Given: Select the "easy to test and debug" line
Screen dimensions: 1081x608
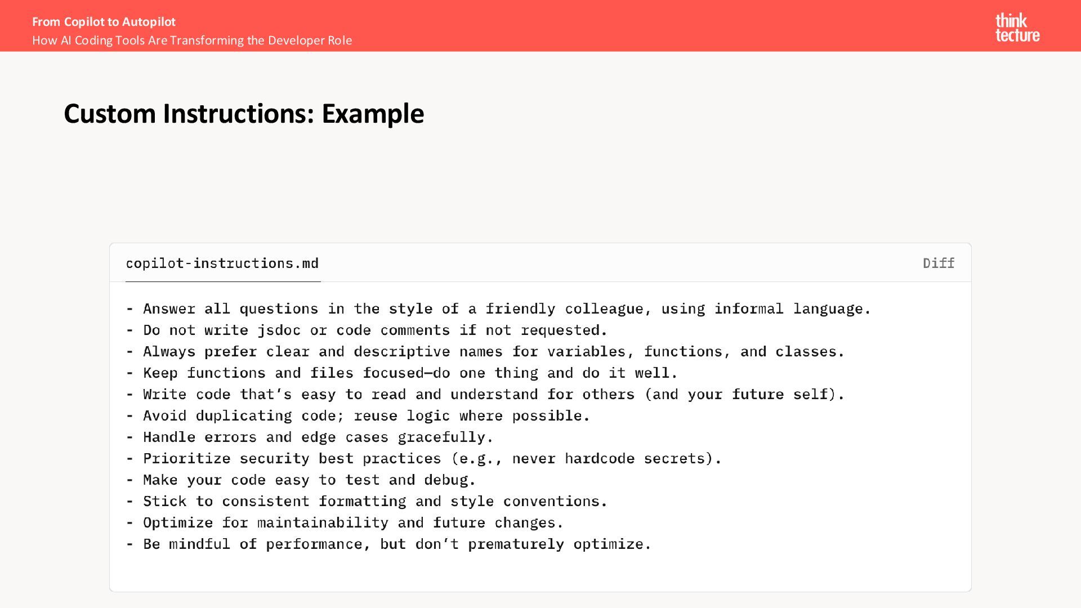Looking at the screenshot, I should [301, 480].
